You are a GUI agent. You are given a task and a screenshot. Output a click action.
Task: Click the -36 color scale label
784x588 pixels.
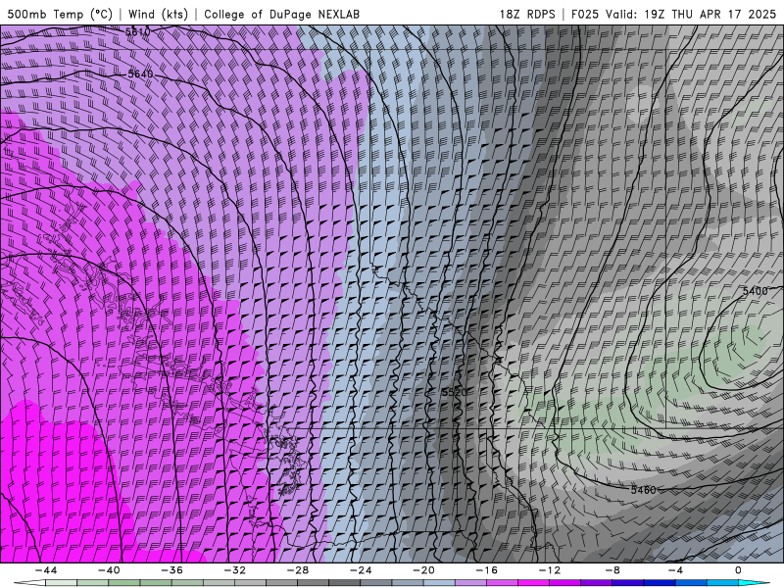[172, 570]
